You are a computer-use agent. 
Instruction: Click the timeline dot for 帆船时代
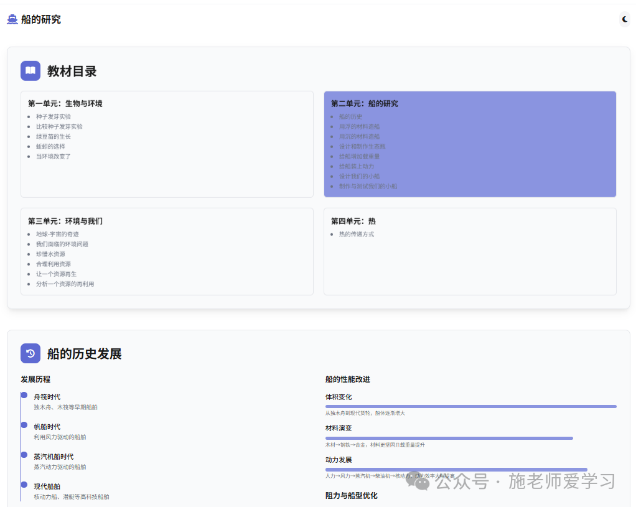tap(24, 425)
